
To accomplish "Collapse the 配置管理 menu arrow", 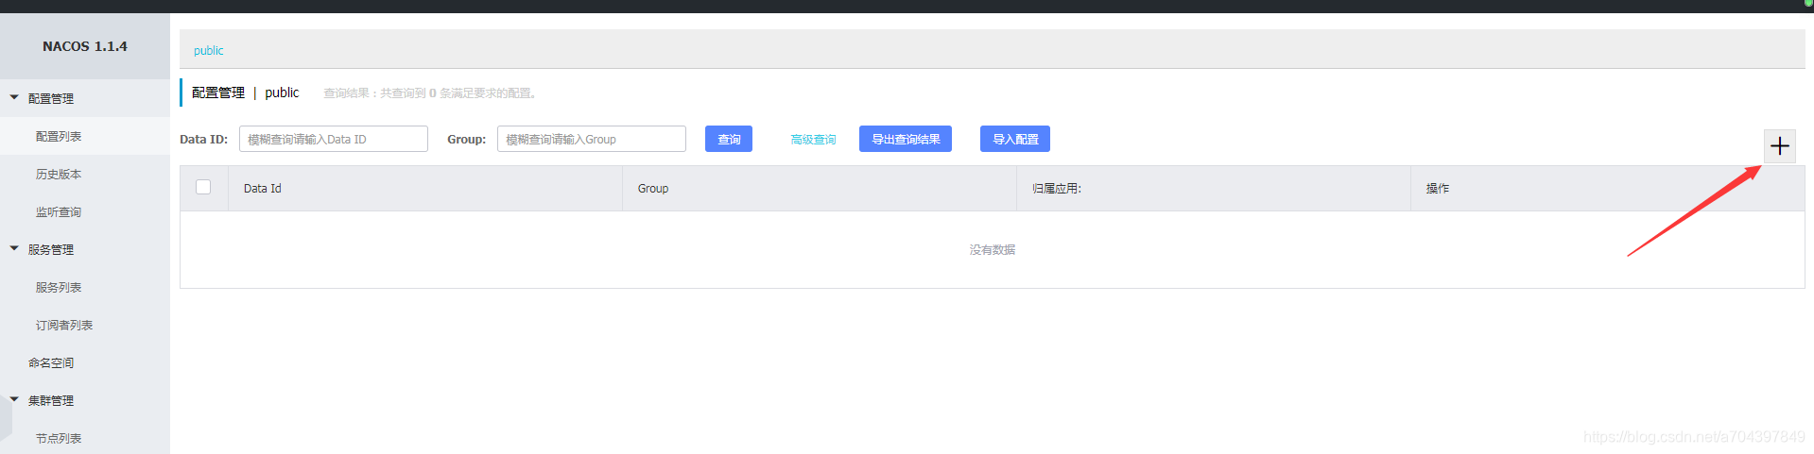I will [x=14, y=97].
